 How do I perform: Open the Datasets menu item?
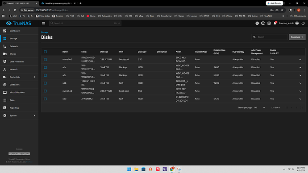[x=19, y=46]
